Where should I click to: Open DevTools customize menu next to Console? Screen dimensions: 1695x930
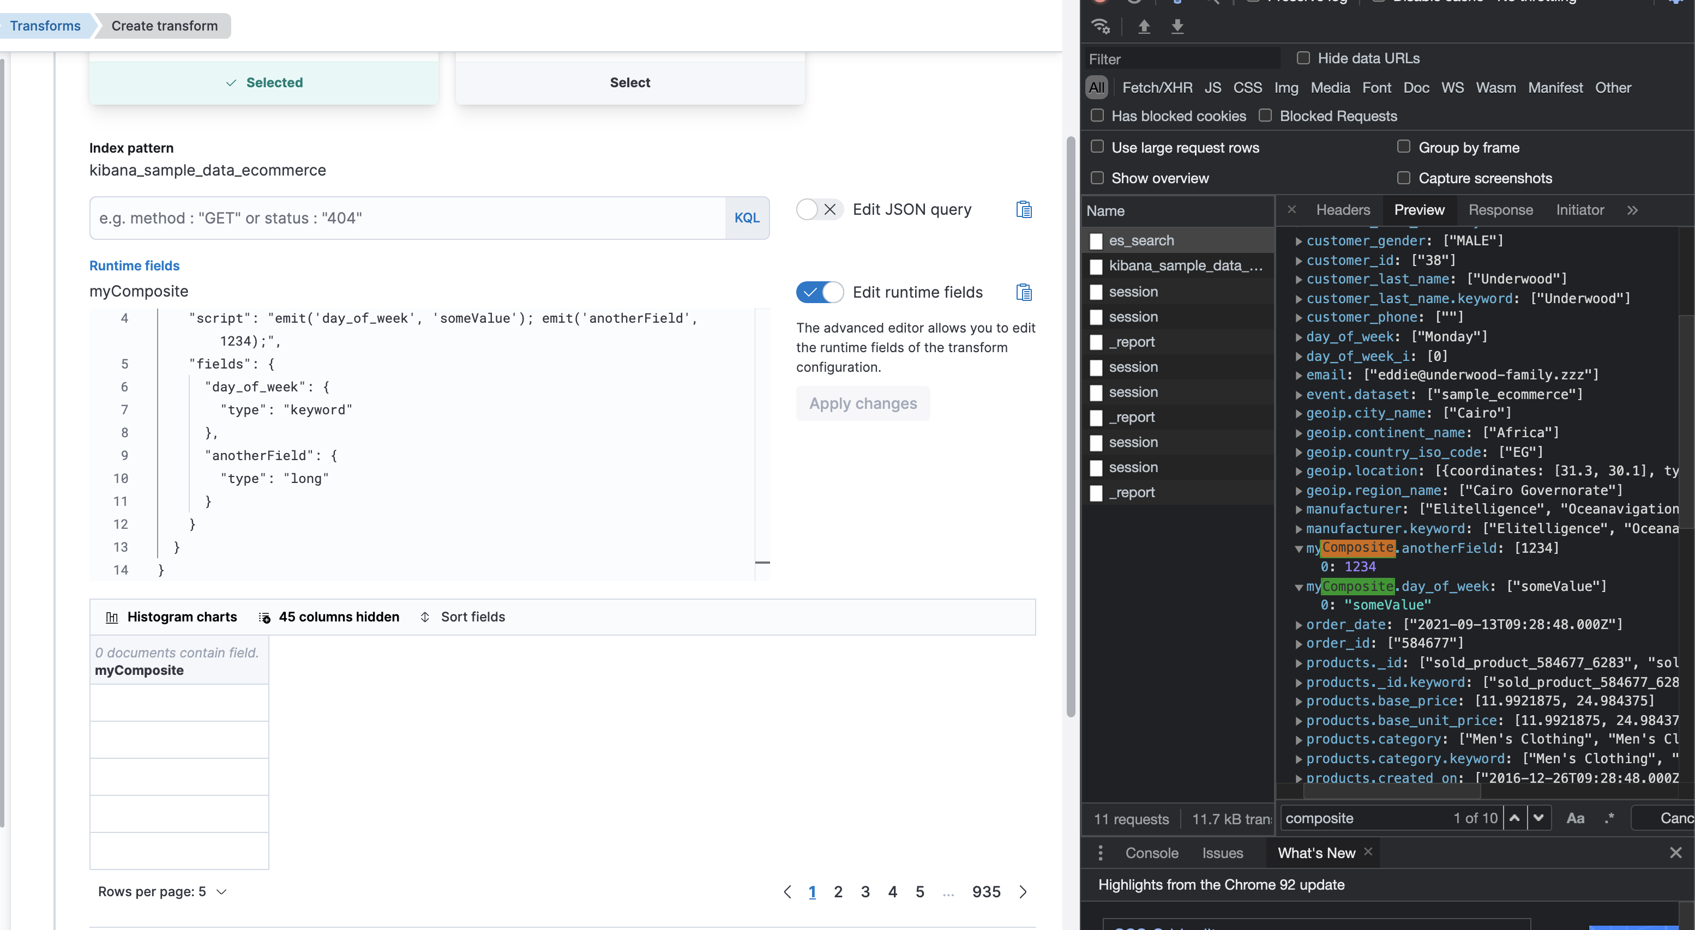click(x=1101, y=853)
